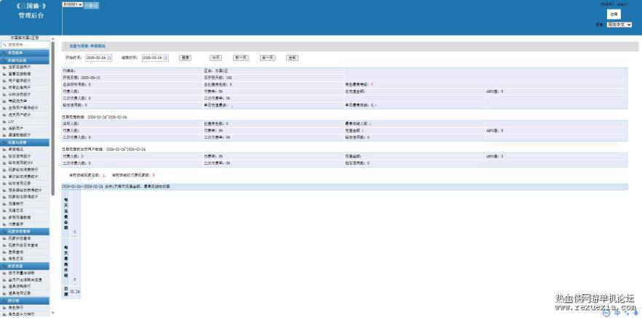Open the S10001 server dropdown
Screen dimensions: 642x318
pyautogui.click(x=73, y=4)
